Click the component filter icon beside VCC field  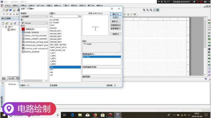click(x=80, y=16)
